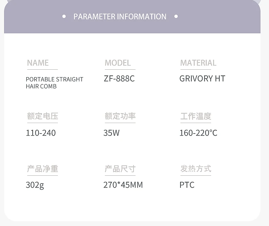Select the NAME label
This screenshot has height=226, width=269.
click(x=38, y=63)
